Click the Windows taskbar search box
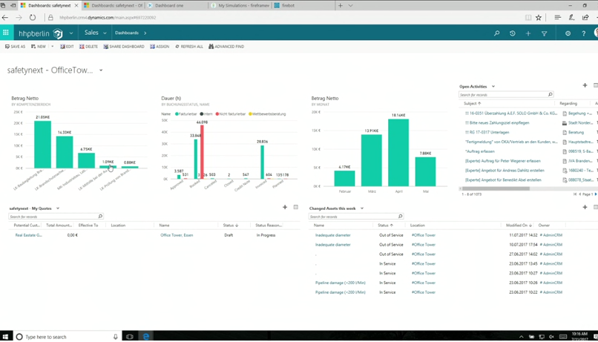Screen dimensions: 598x342 pos(67,337)
